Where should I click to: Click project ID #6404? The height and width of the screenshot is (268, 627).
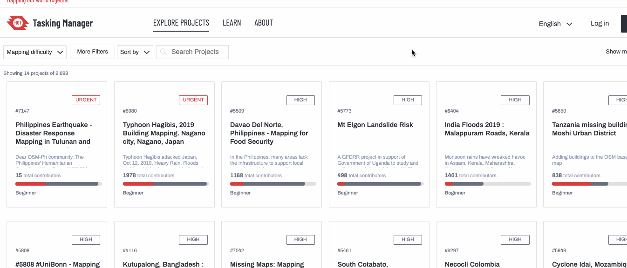(452, 111)
